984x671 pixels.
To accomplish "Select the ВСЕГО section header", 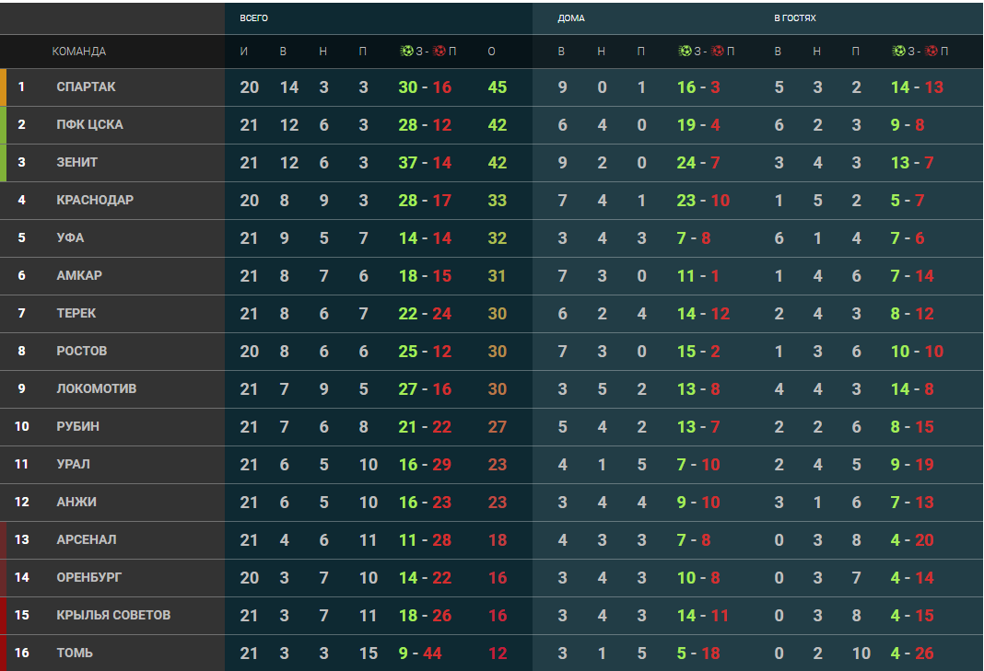I will [253, 18].
